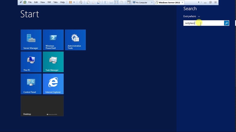Switch to the My Computer tab
The image size is (236, 132).
click(142, 2)
